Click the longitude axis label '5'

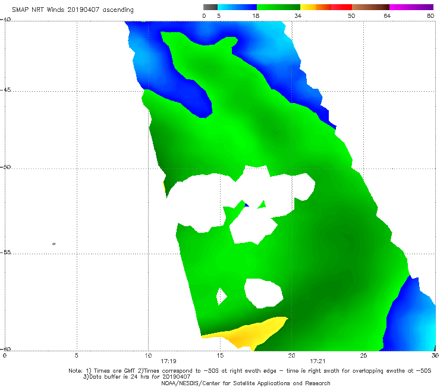point(77,355)
